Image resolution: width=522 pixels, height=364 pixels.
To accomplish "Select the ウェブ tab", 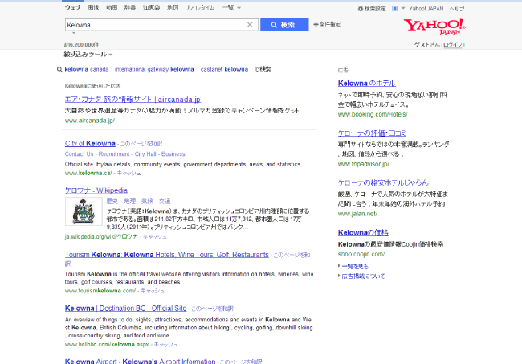I will 72,8.
